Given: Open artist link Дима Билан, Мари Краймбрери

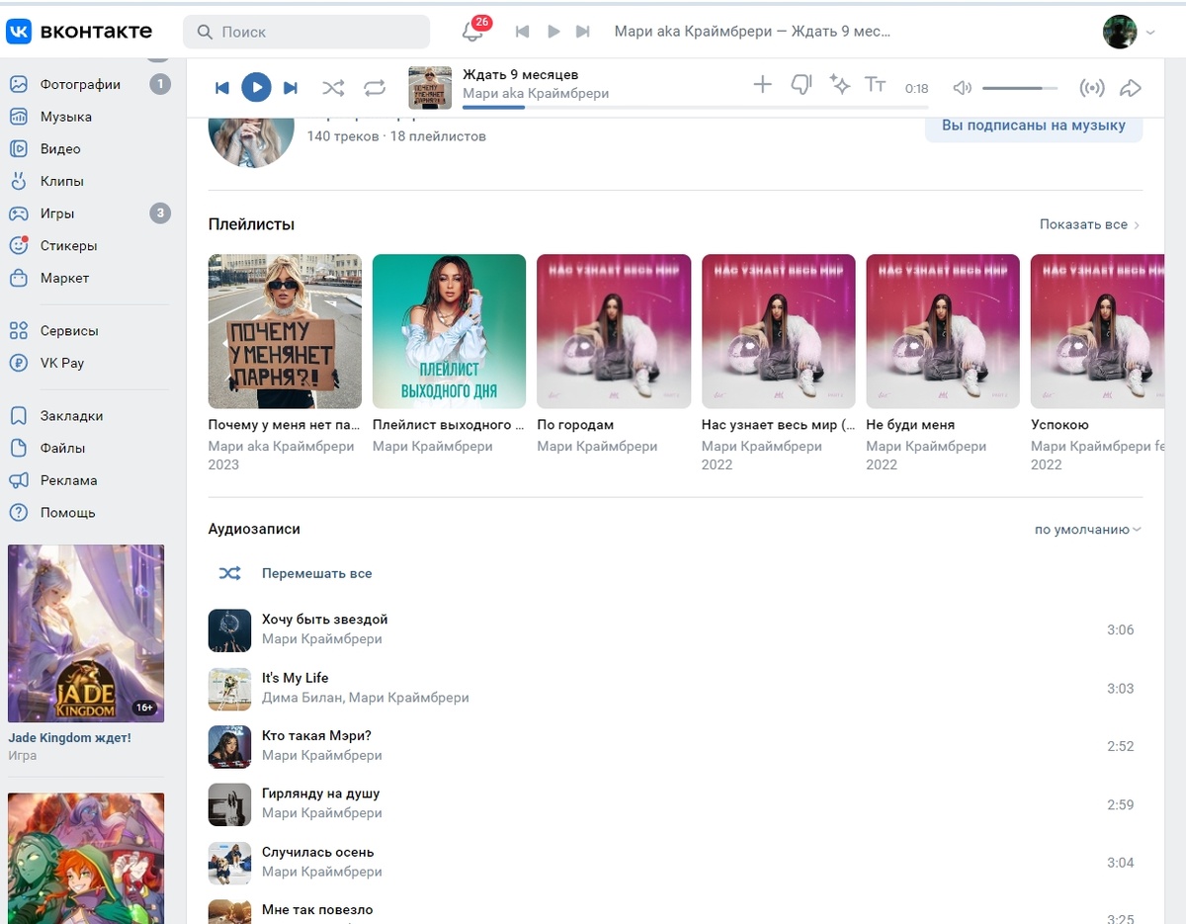Looking at the screenshot, I should tap(366, 698).
